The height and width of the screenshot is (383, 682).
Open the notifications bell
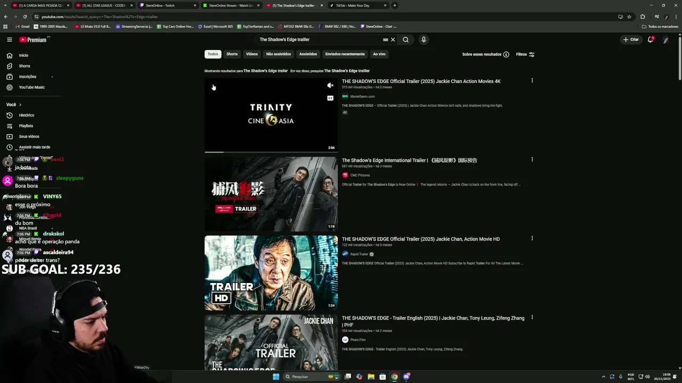(x=650, y=39)
